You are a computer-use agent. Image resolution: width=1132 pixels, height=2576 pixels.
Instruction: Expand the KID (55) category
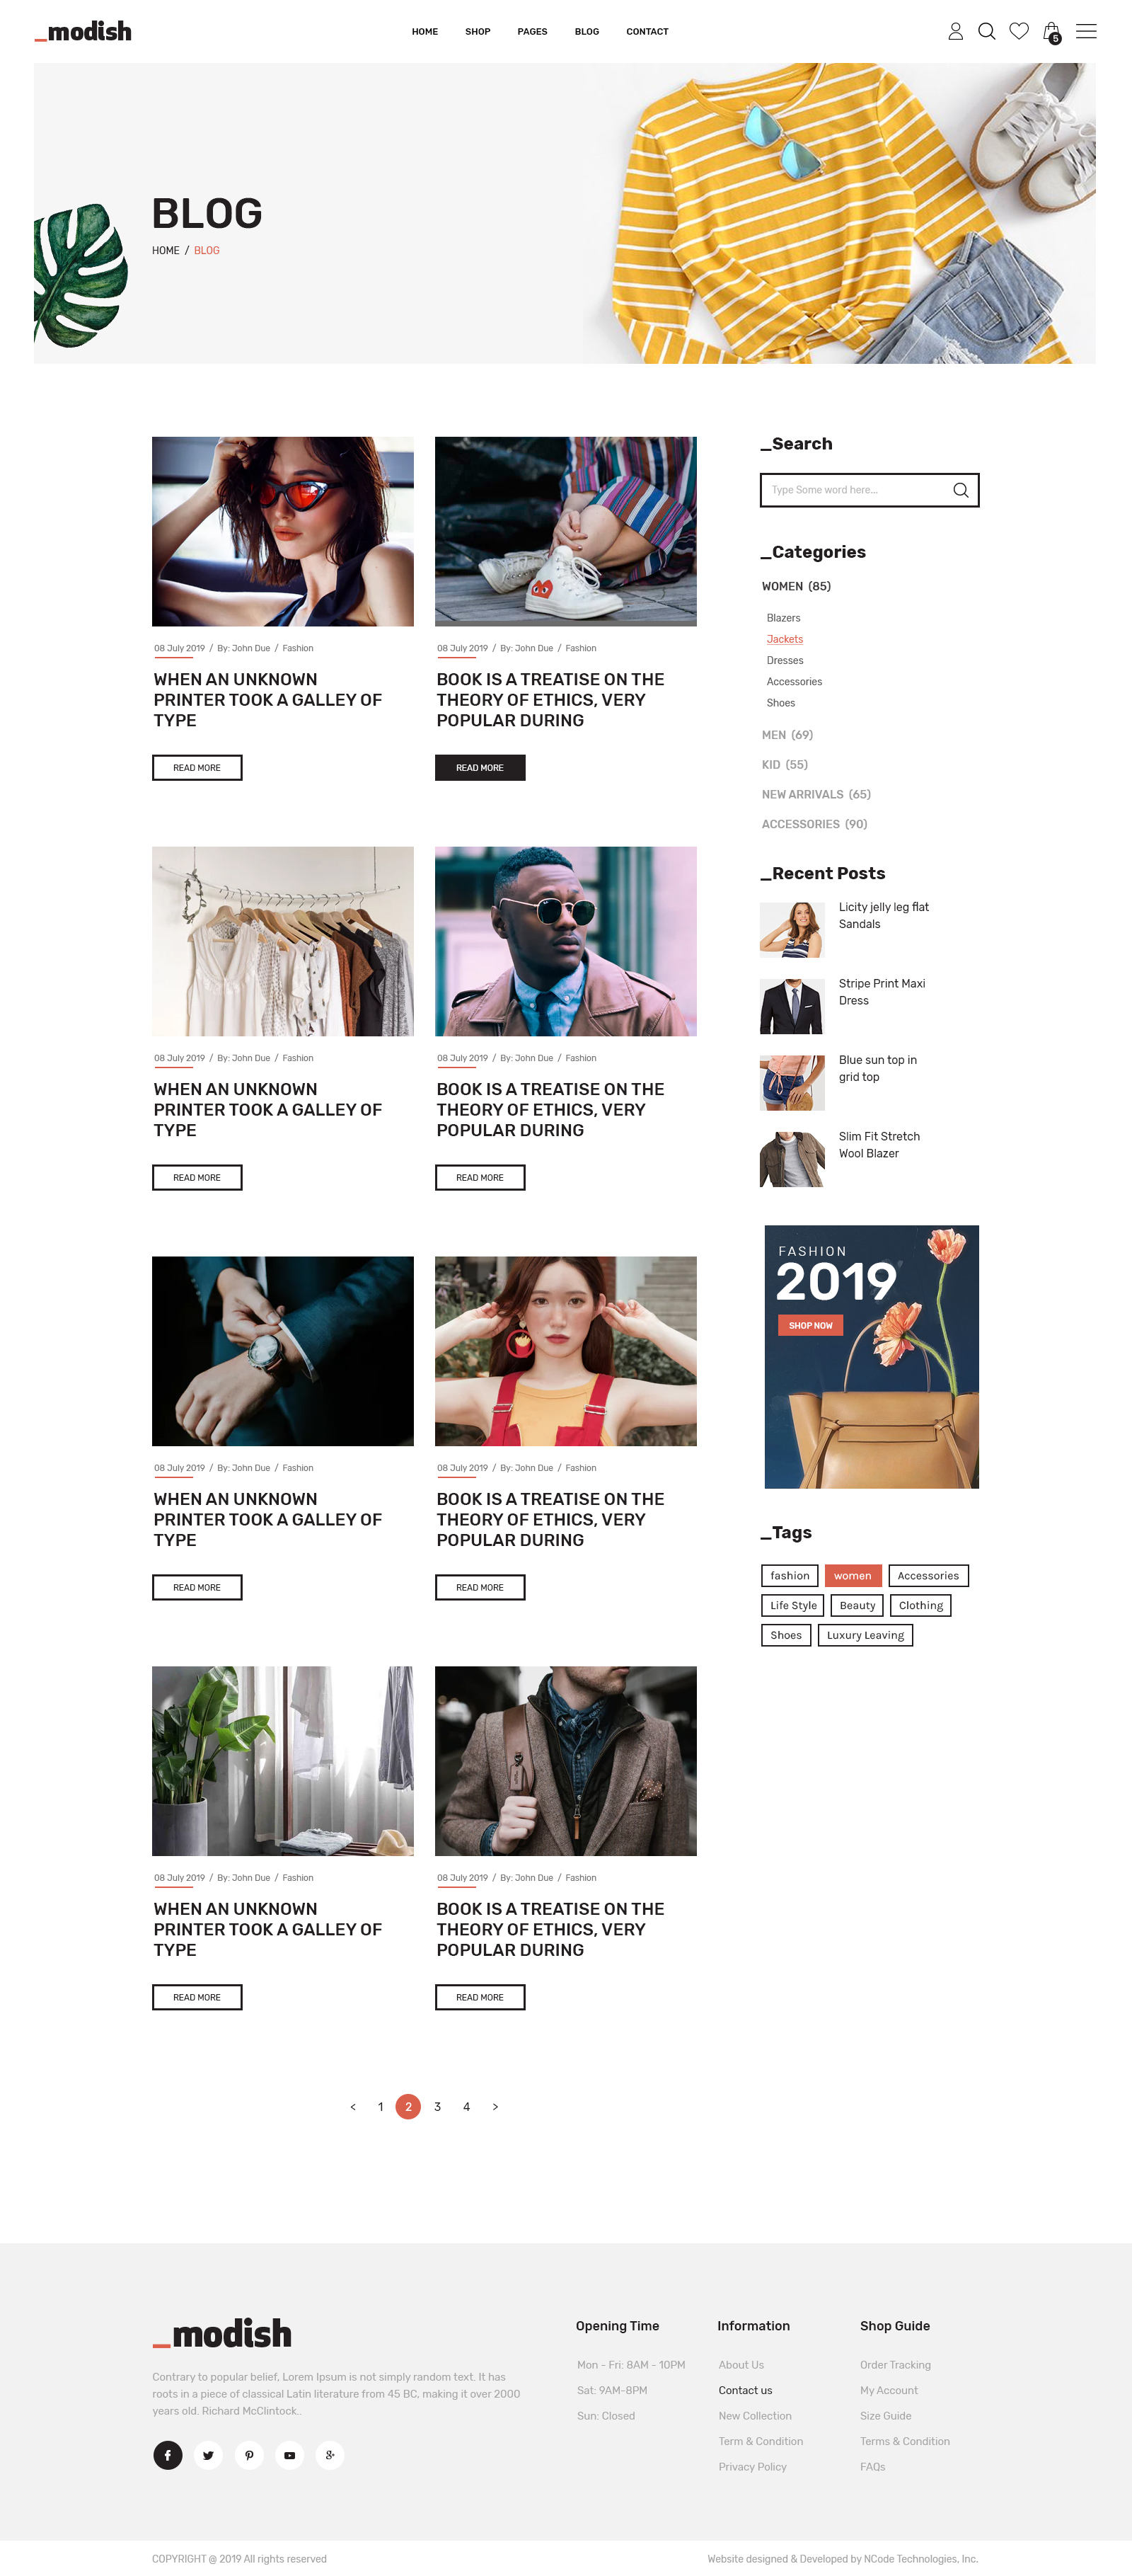pyautogui.click(x=785, y=765)
